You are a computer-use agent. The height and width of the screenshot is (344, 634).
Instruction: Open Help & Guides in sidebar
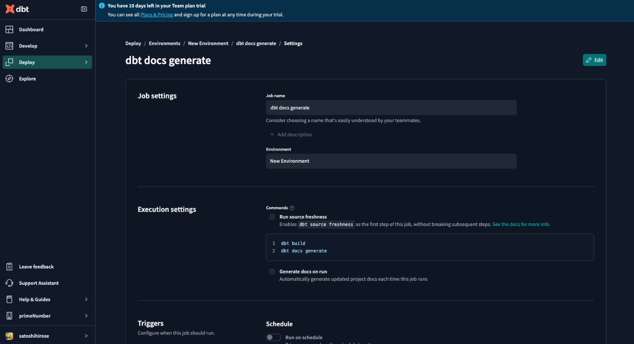pyautogui.click(x=48, y=299)
